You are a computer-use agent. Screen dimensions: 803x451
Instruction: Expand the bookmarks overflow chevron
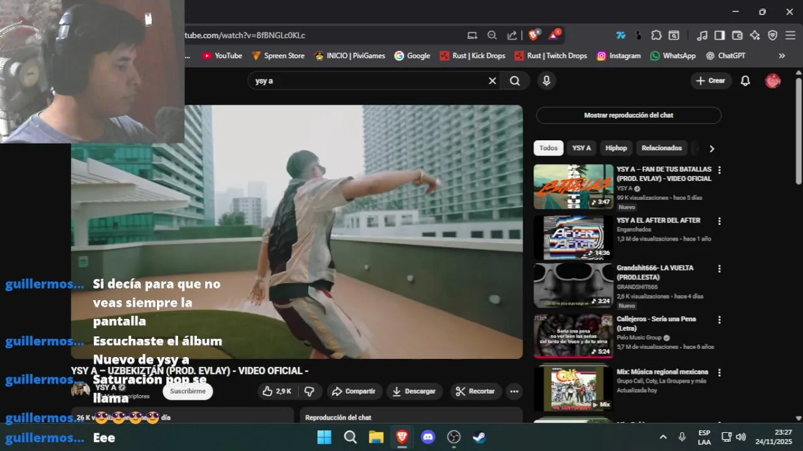coord(782,56)
